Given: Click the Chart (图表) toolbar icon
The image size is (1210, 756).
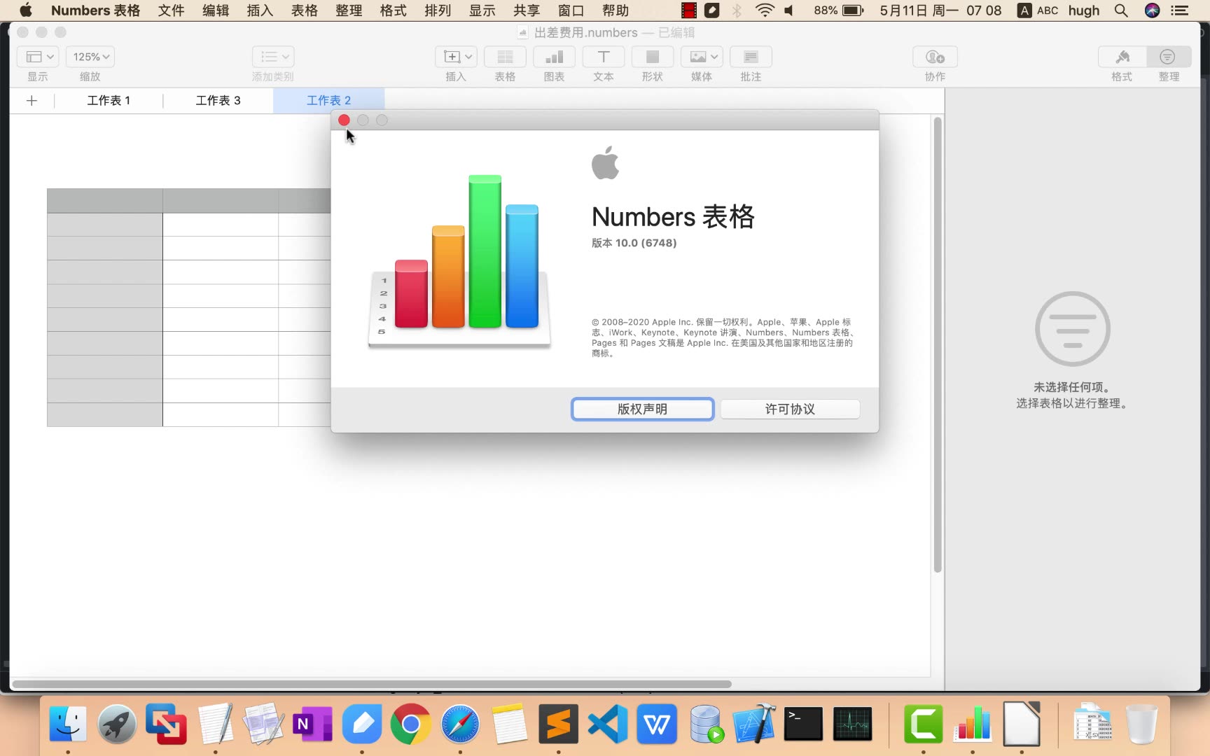Looking at the screenshot, I should 554,57.
